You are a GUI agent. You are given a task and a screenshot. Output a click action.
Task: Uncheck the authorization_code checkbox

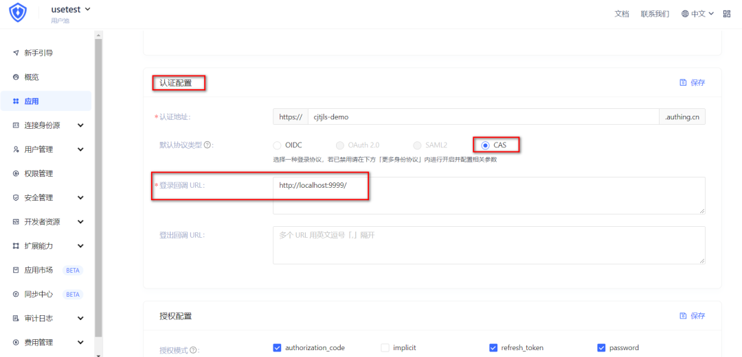click(278, 348)
